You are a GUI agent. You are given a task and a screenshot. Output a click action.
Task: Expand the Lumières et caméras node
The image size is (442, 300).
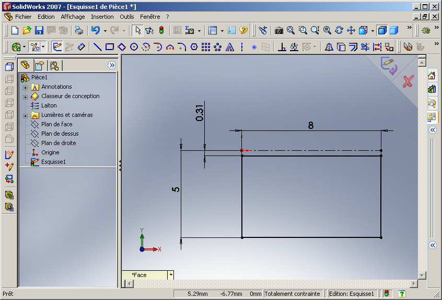point(26,116)
